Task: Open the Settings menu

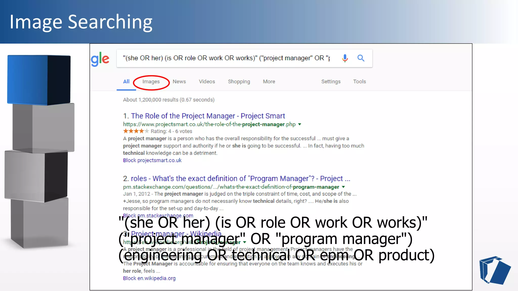Action: click(x=331, y=82)
